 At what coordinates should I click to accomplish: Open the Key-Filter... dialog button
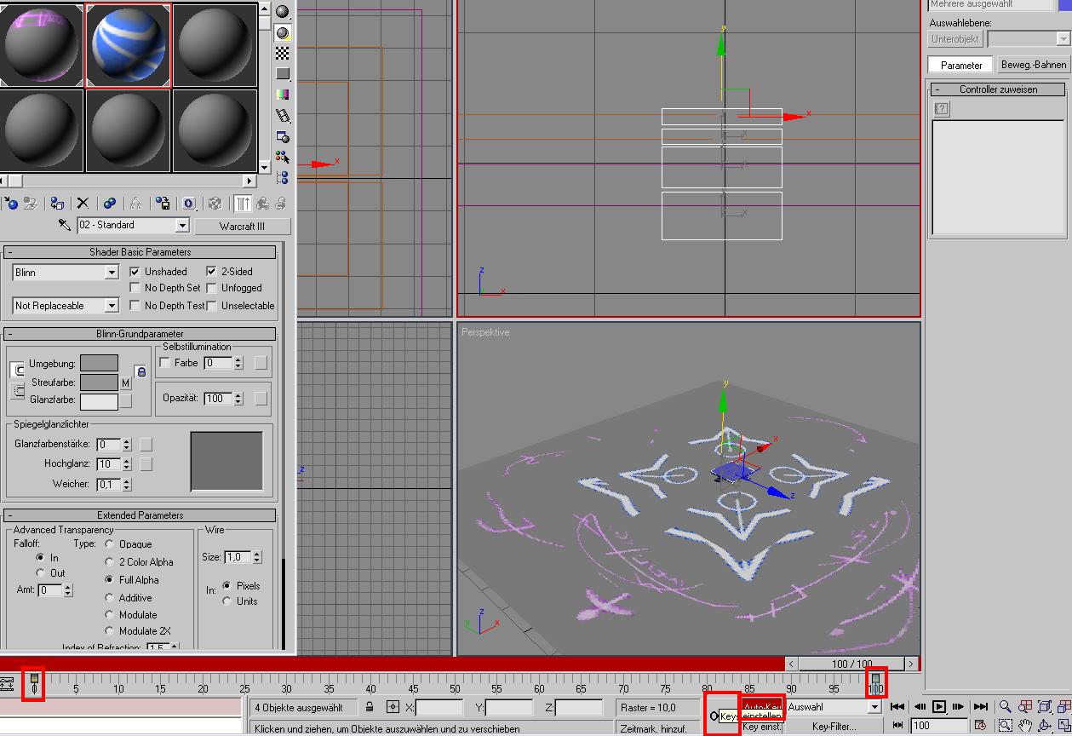834,727
